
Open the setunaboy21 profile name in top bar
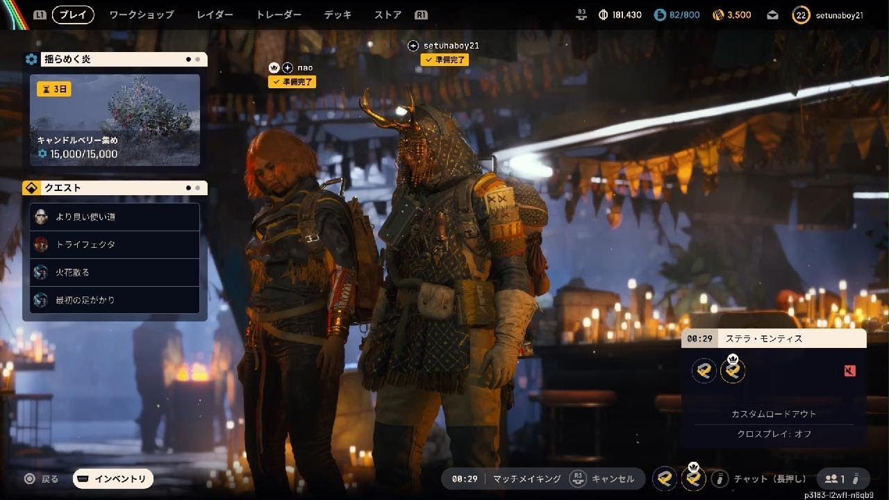(838, 15)
